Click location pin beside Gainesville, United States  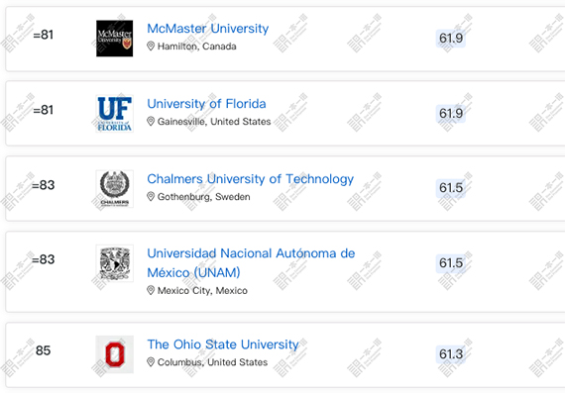151,122
